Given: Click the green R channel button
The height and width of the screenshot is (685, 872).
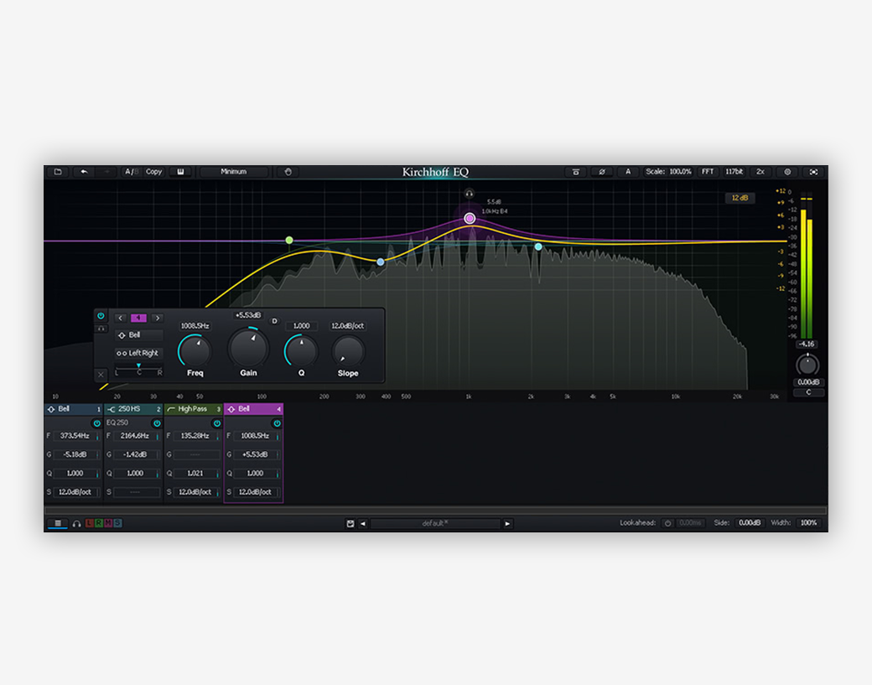Looking at the screenshot, I should [98, 523].
